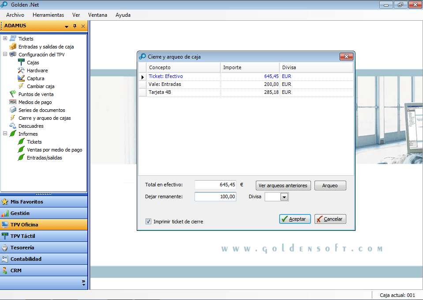Image resolution: width=423 pixels, height=300 pixels.
Task: Open the Ventana menu
Action: click(97, 15)
